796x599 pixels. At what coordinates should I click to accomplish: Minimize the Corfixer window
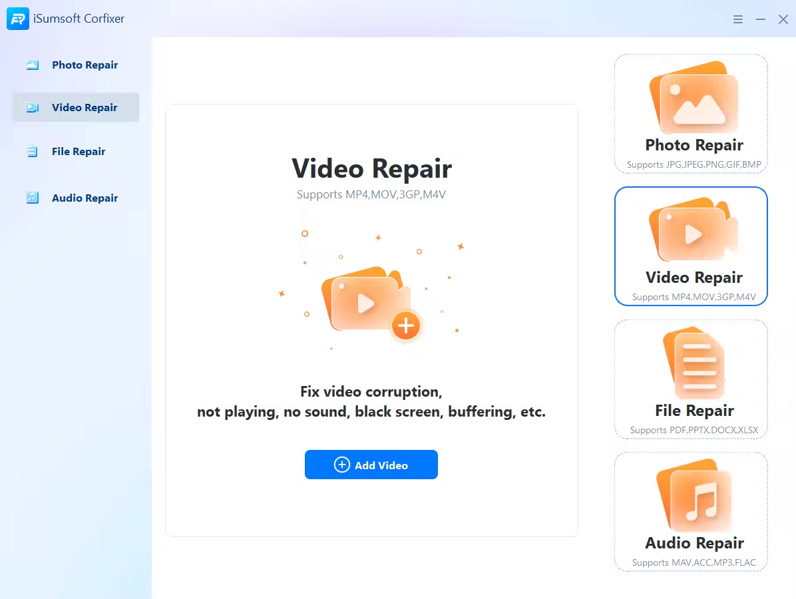click(x=761, y=19)
